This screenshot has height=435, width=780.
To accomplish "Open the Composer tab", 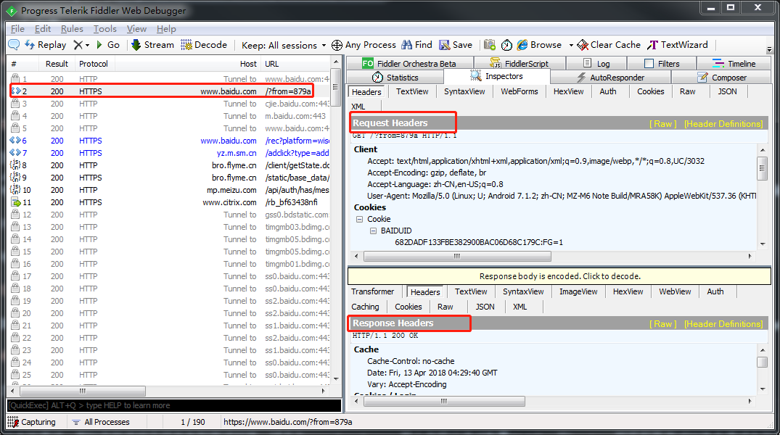I will (722, 77).
